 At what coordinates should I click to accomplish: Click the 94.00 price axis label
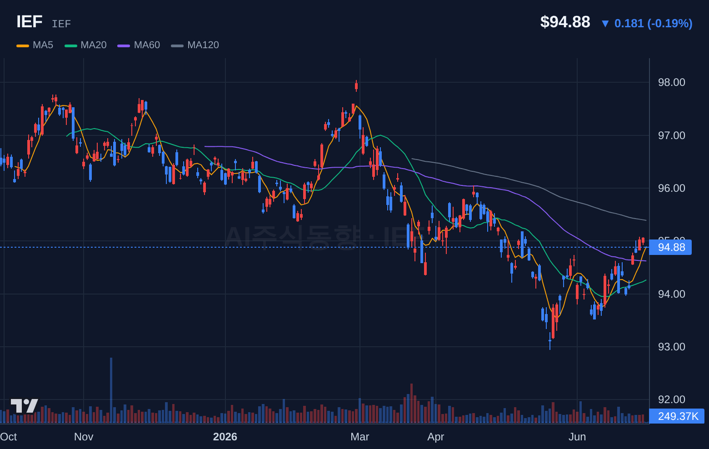coord(672,294)
